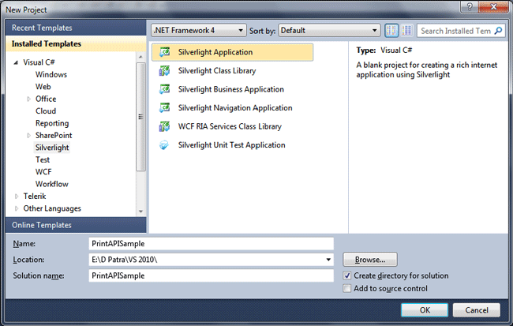Select the Cloud template category
Viewport: 513px width, 326px height.
46,111
